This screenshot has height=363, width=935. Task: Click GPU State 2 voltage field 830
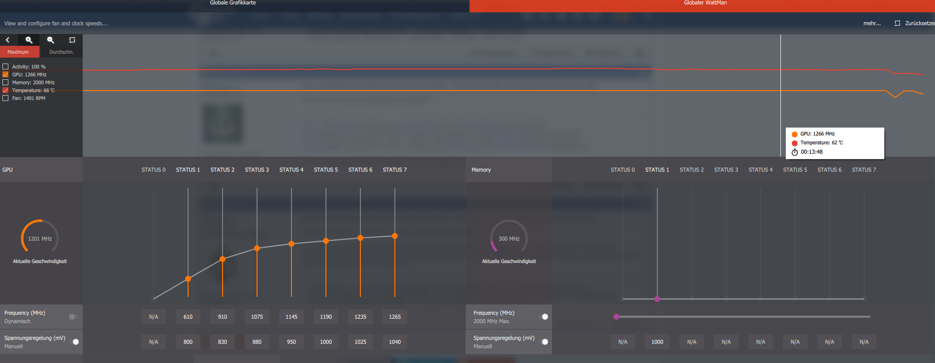[x=223, y=342]
